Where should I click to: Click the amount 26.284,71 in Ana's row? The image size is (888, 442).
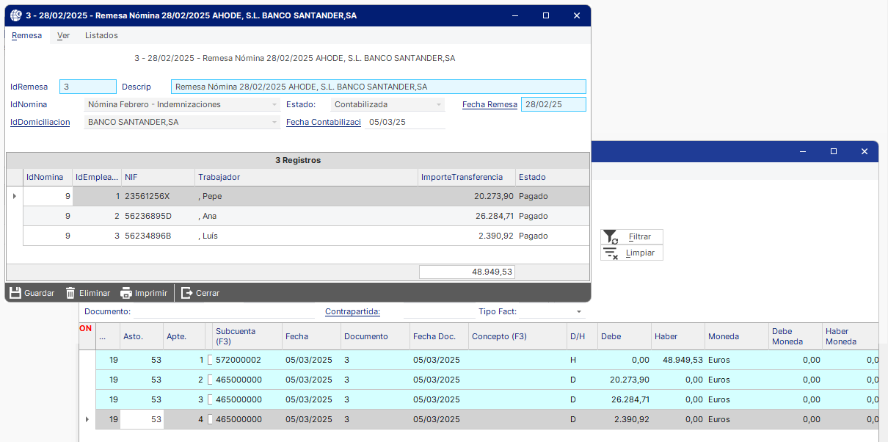click(494, 216)
